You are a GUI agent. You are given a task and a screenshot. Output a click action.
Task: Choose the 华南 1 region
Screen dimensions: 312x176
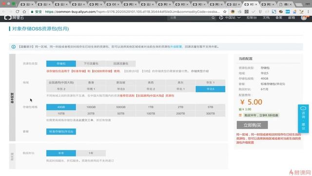tap(91, 89)
